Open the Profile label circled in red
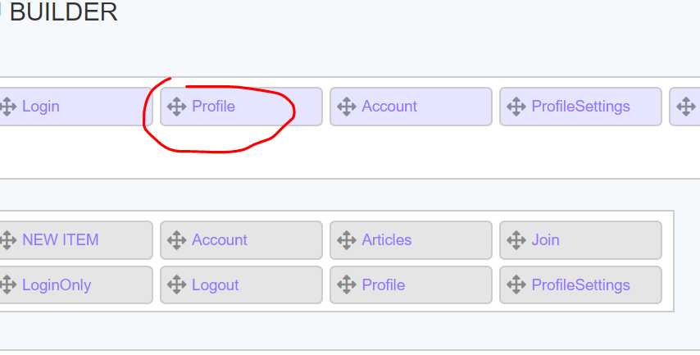This screenshot has height=355, width=700. 213,107
